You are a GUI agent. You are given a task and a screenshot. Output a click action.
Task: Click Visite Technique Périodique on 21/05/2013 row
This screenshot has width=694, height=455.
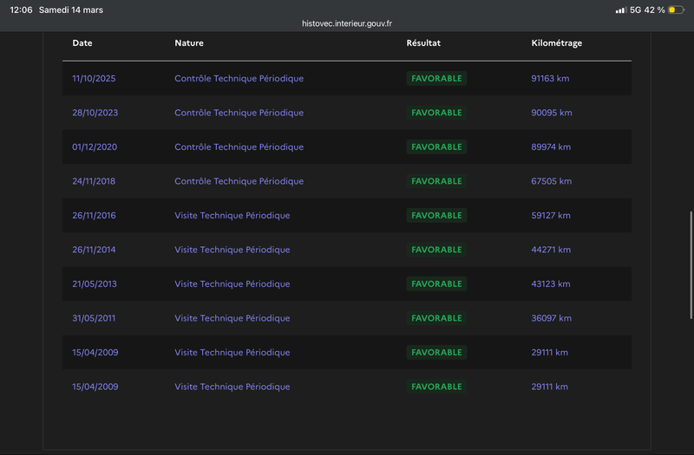pos(232,284)
